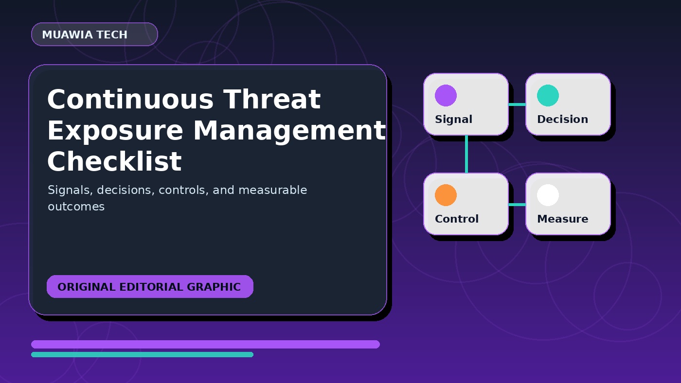Click the Measure card label

pyautogui.click(x=562, y=219)
